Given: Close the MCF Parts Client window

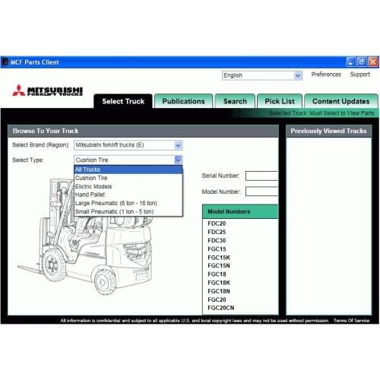Looking at the screenshot, I should click(373, 62).
